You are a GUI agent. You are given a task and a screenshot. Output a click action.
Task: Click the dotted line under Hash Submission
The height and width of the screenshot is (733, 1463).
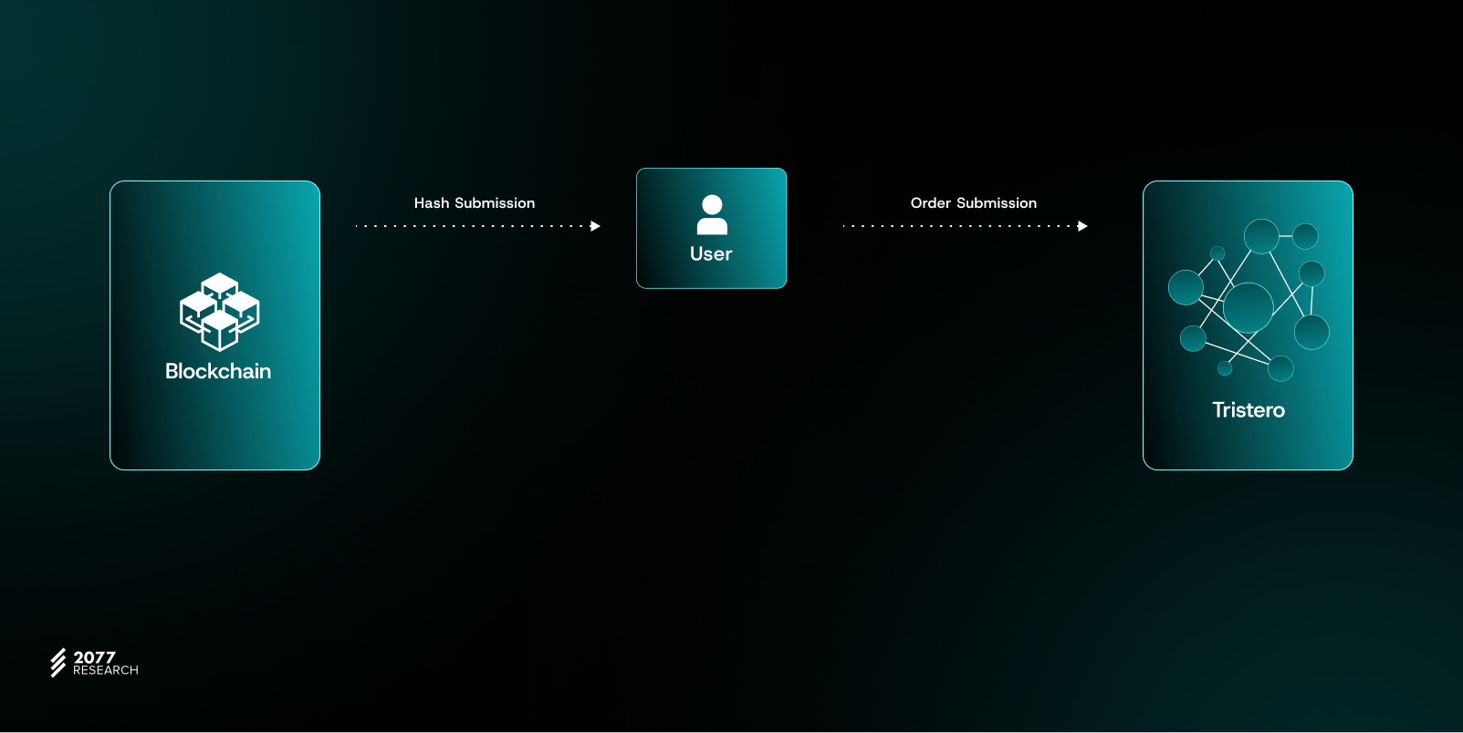click(470, 226)
